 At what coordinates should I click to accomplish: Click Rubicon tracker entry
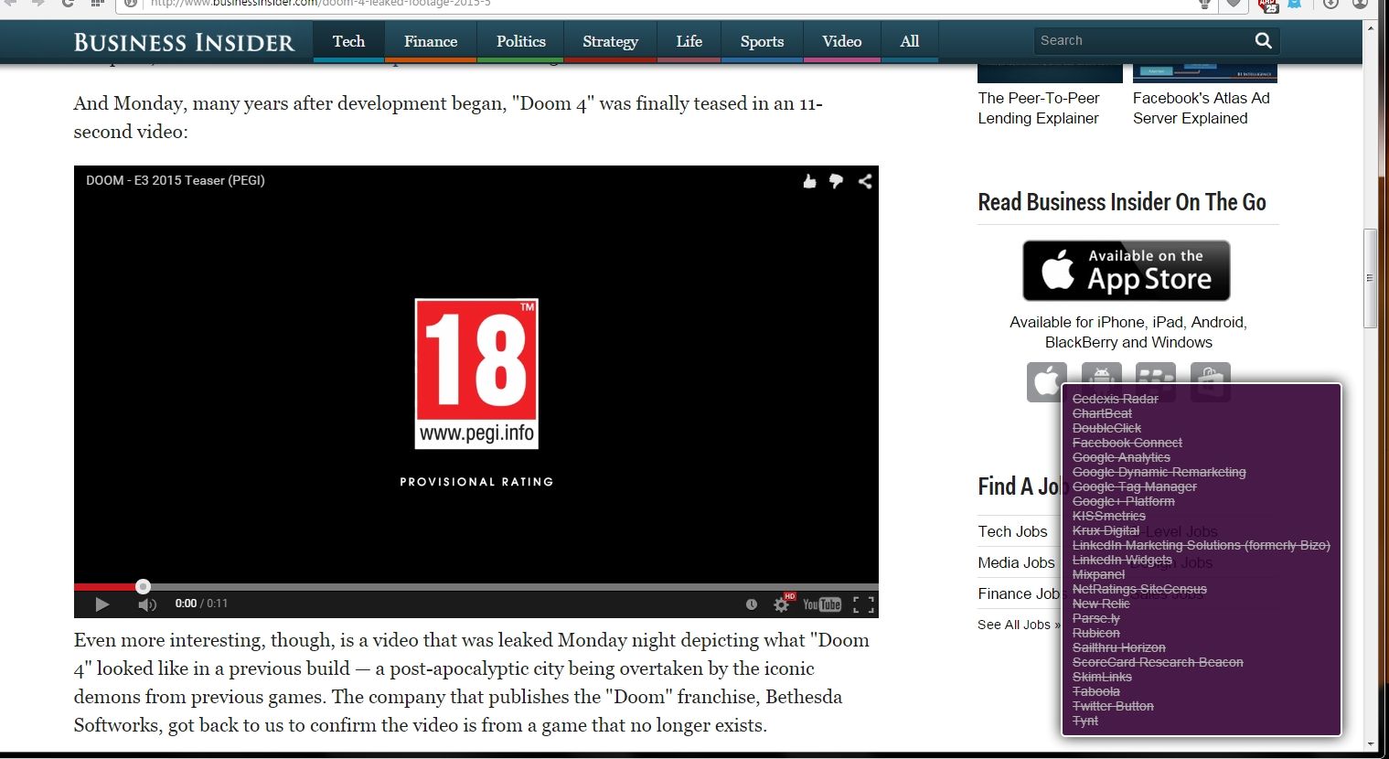coord(1095,633)
